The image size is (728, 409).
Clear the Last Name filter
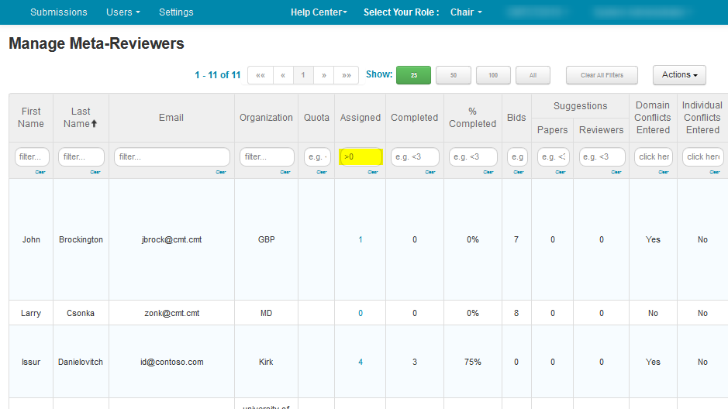(x=95, y=172)
